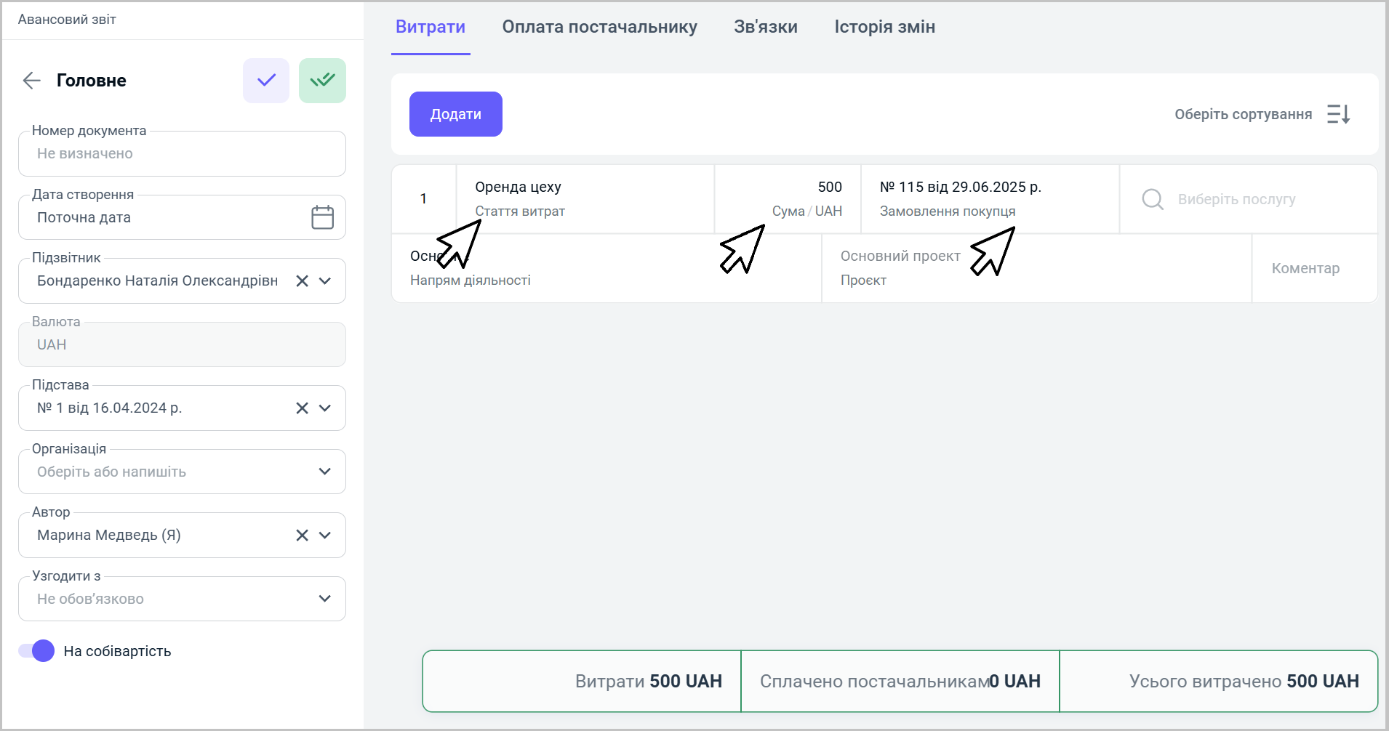Click the Коментар field
Viewport: 1389px width, 731px height.
(1305, 268)
